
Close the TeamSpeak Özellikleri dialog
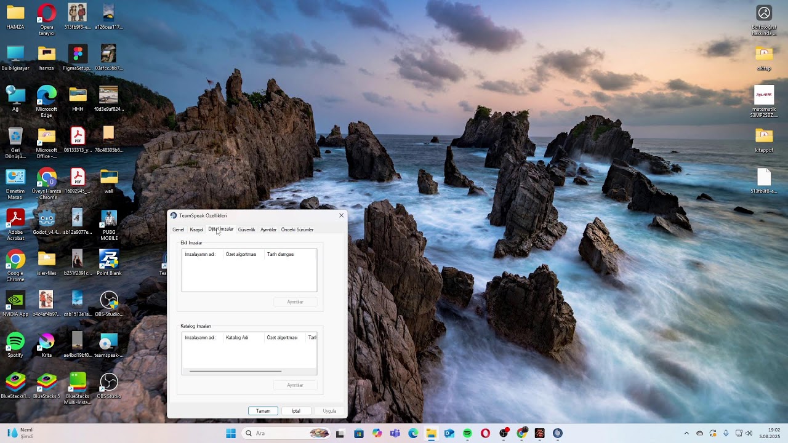pos(341,215)
